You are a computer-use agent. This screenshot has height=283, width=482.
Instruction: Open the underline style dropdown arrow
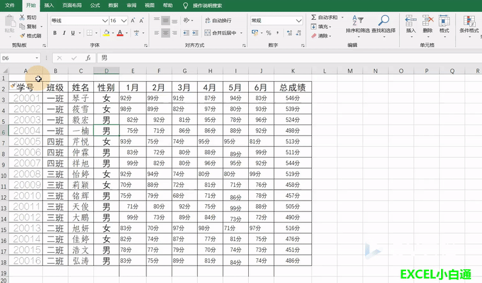tap(80, 33)
